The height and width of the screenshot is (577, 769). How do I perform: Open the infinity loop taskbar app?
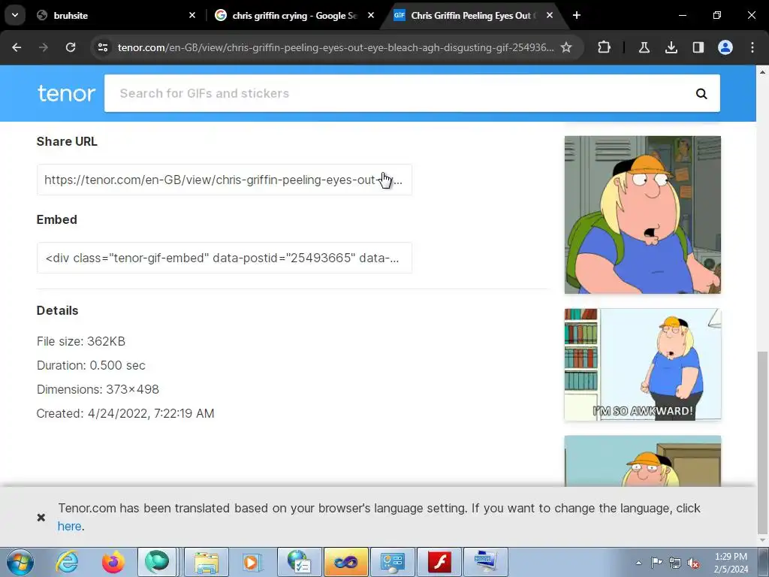[345, 562]
